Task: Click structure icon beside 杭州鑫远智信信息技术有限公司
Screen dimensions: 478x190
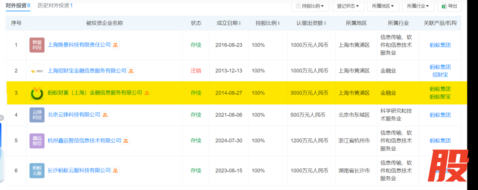Action: coord(126,141)
